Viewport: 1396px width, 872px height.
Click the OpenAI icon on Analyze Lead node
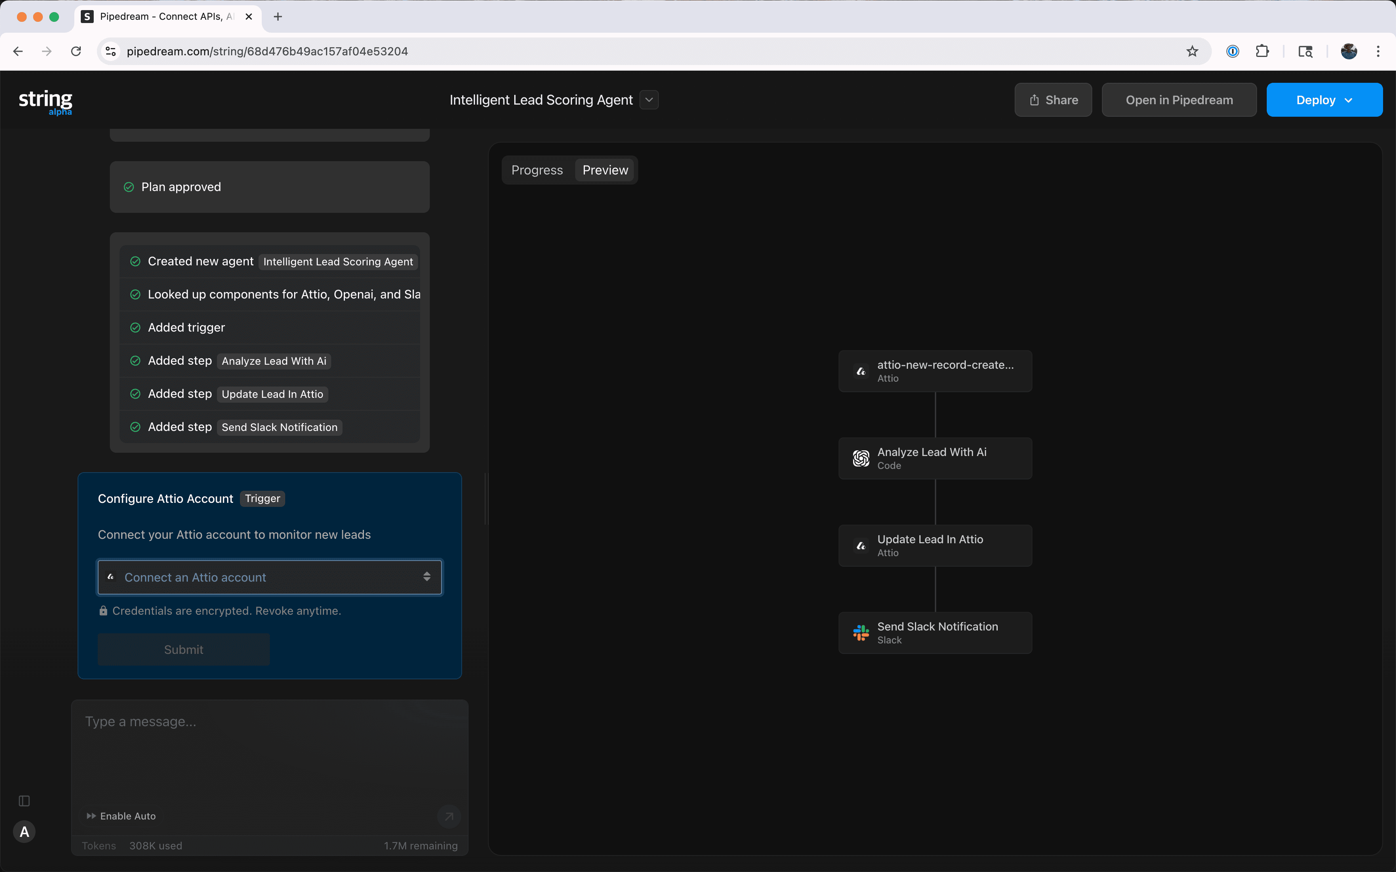click(x=861, y=458)
